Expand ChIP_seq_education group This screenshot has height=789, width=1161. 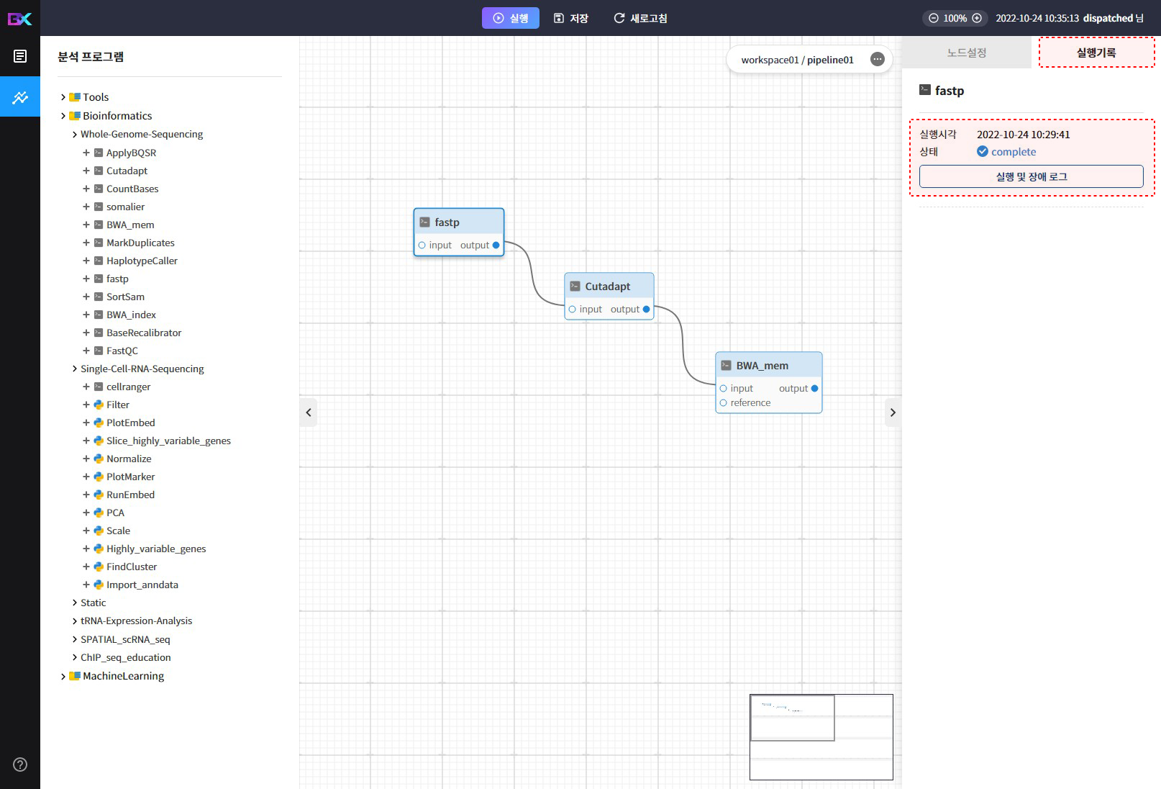coord(75,657)
